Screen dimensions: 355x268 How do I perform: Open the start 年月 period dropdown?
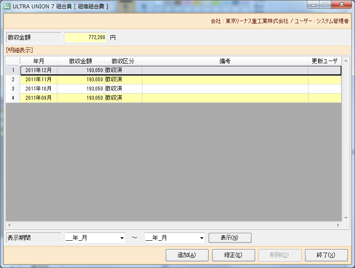pyautogui.click(x=122, y=238)
